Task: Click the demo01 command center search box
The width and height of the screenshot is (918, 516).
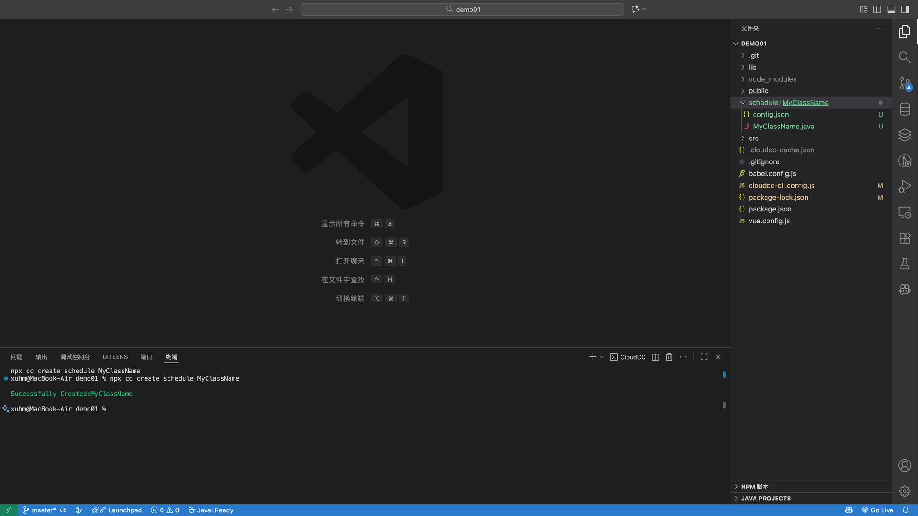Action: pos(462,9)
